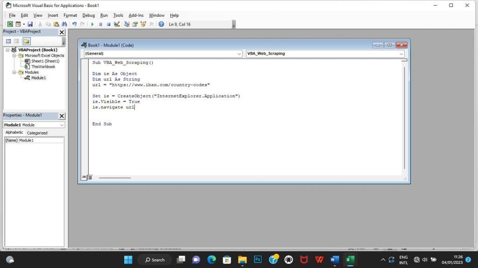
Task: Click the Break pause icon
Action: 101,24
